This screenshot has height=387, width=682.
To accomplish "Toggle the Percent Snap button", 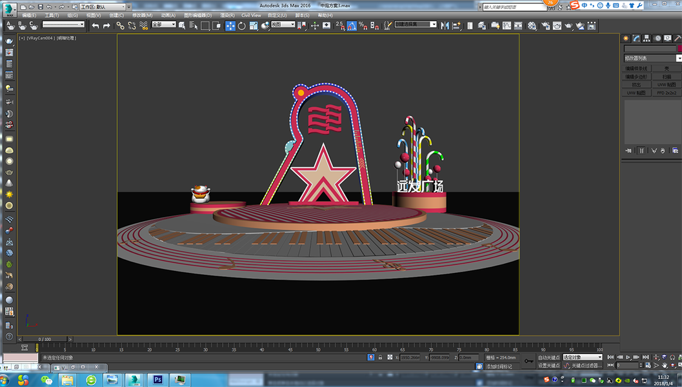I will (363, 26).
